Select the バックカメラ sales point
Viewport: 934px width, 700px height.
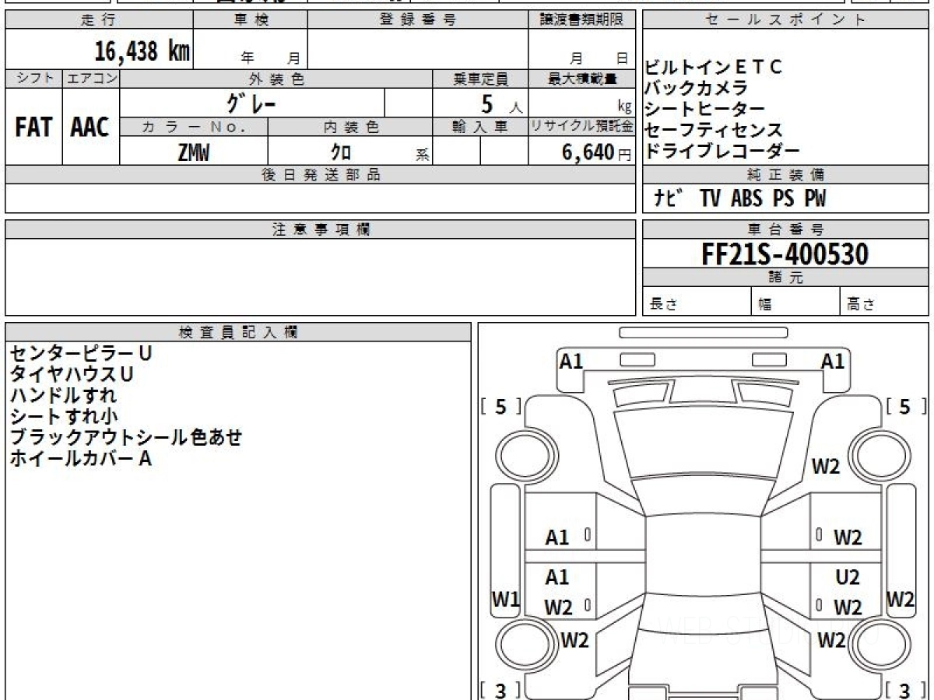pyautogui.click(x=697, y=88)
